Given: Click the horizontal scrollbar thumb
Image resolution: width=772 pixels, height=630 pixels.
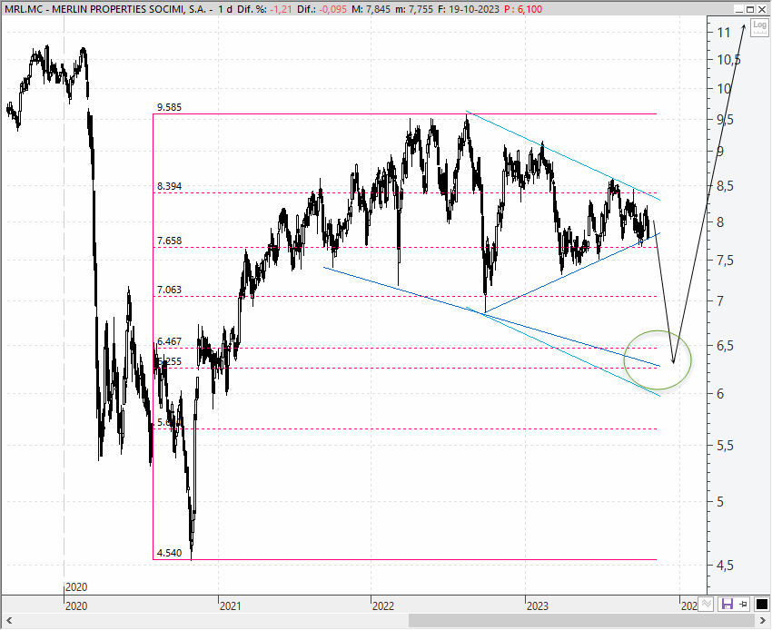Looking at the screenshot, I should 581,620.
